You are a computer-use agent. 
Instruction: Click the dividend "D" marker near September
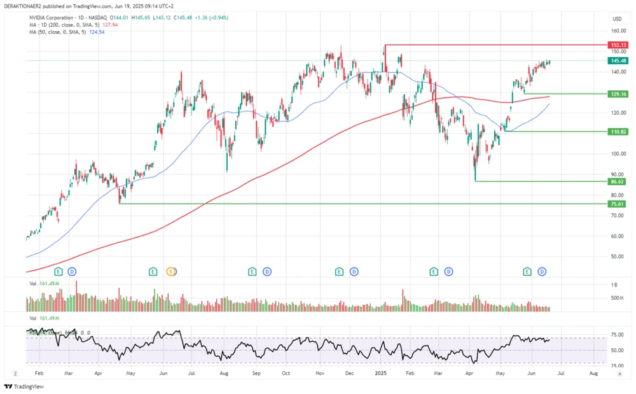point(266,271)
